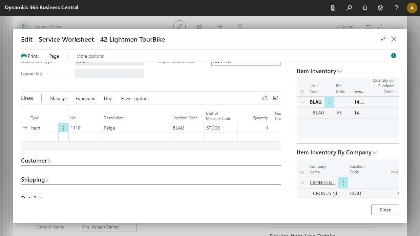Open the Functions menu in Lines
The width and height of the screenshot is (420, 236).
(85, 98)
